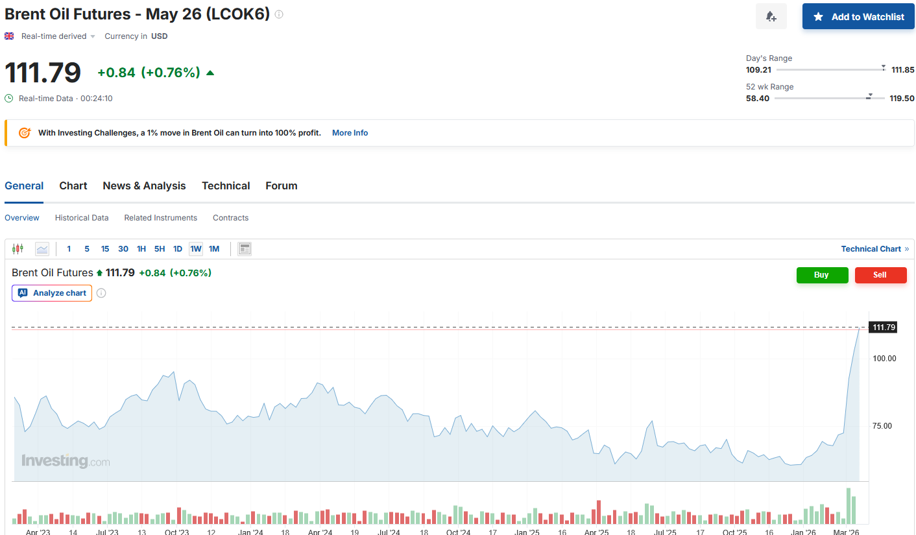This screenshot has width=916, height=535.
Task: Click the news/table layout icon in the chart toolbar
Action: point(245,249)
